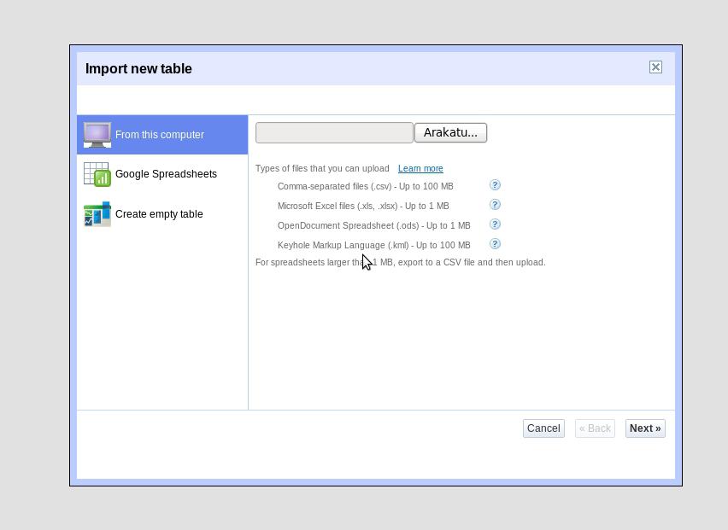
Task: Select the 'From this computer' label
Action: click(160, 135)
